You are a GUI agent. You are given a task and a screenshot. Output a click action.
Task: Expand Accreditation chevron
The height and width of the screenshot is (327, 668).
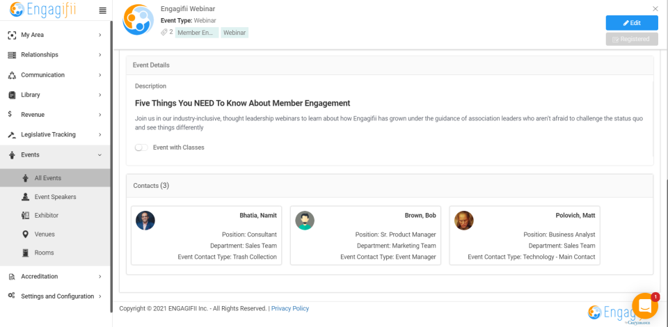[100, 277]
